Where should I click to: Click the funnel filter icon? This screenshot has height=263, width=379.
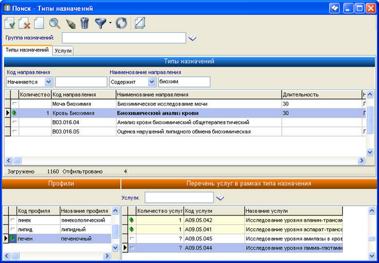(101, 23)
